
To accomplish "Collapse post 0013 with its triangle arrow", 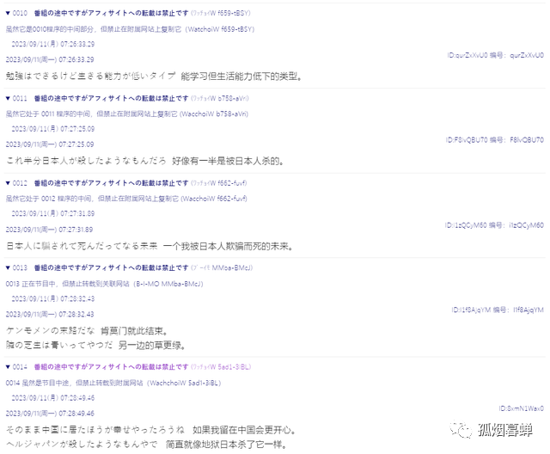I will coord(8,268).
